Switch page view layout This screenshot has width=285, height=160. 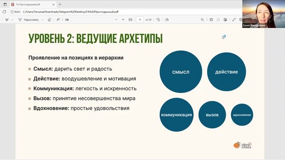[167, 20]
